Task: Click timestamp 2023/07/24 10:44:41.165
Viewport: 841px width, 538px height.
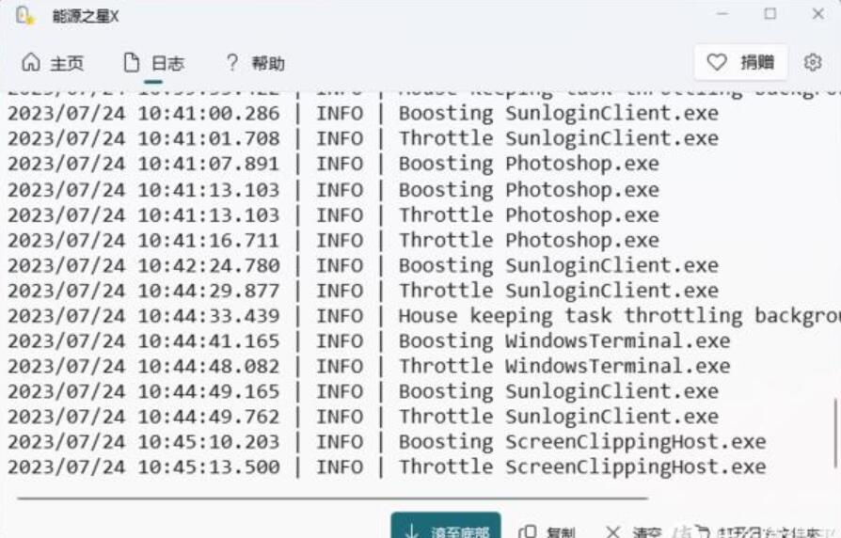Action: [144, 341]
